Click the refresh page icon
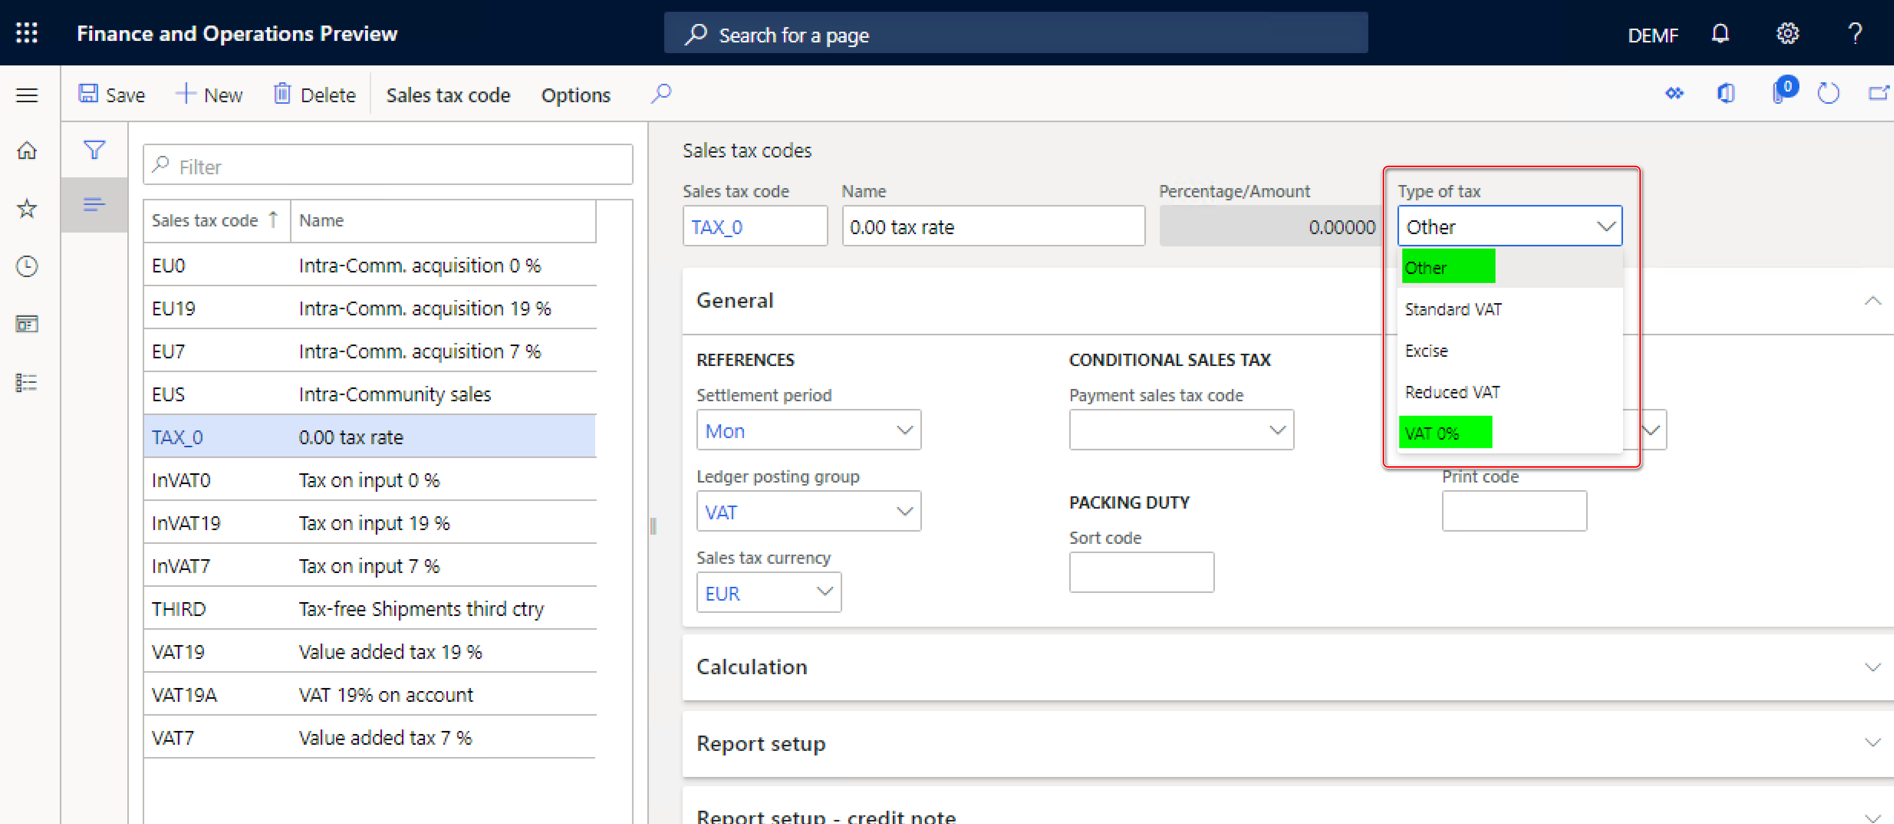The image size is (1894, 824). [1828, 94]
